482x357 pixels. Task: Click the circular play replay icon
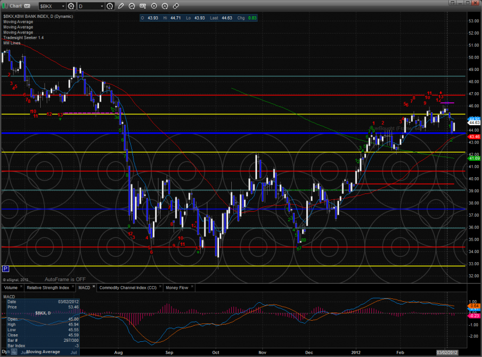(154, 6)
